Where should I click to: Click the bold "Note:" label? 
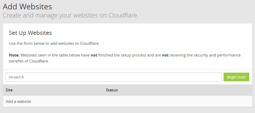click(14, 55)
